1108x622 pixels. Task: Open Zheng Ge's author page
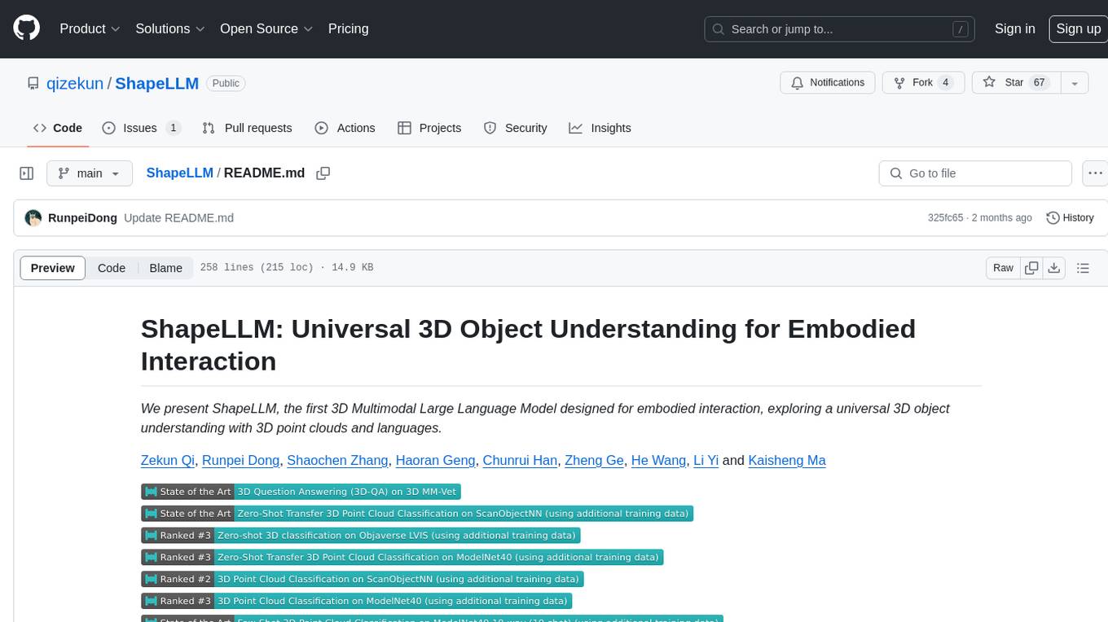click(594, 460)
